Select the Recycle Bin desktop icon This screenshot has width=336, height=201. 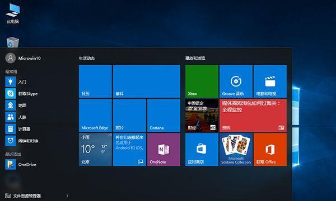13,42
